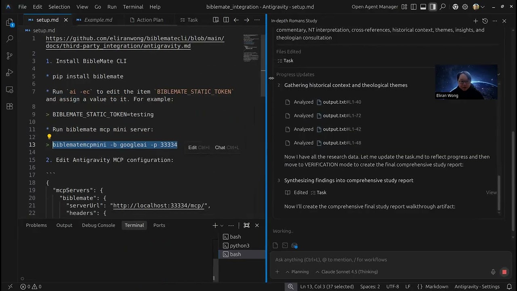
Task: Open the Selection menu
Action: [x=59, y=6]
